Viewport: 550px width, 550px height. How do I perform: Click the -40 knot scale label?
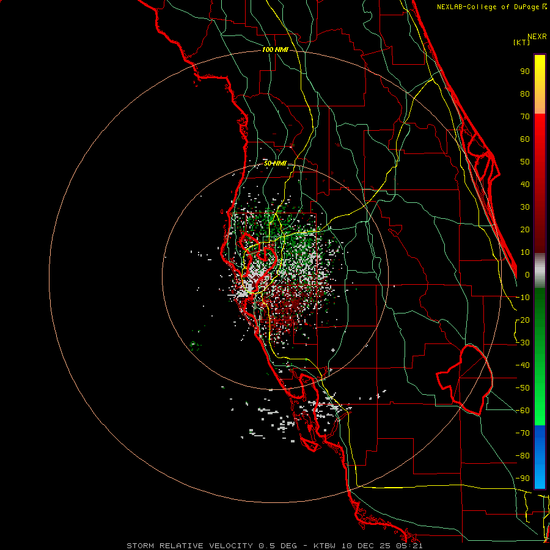point(522,365)
